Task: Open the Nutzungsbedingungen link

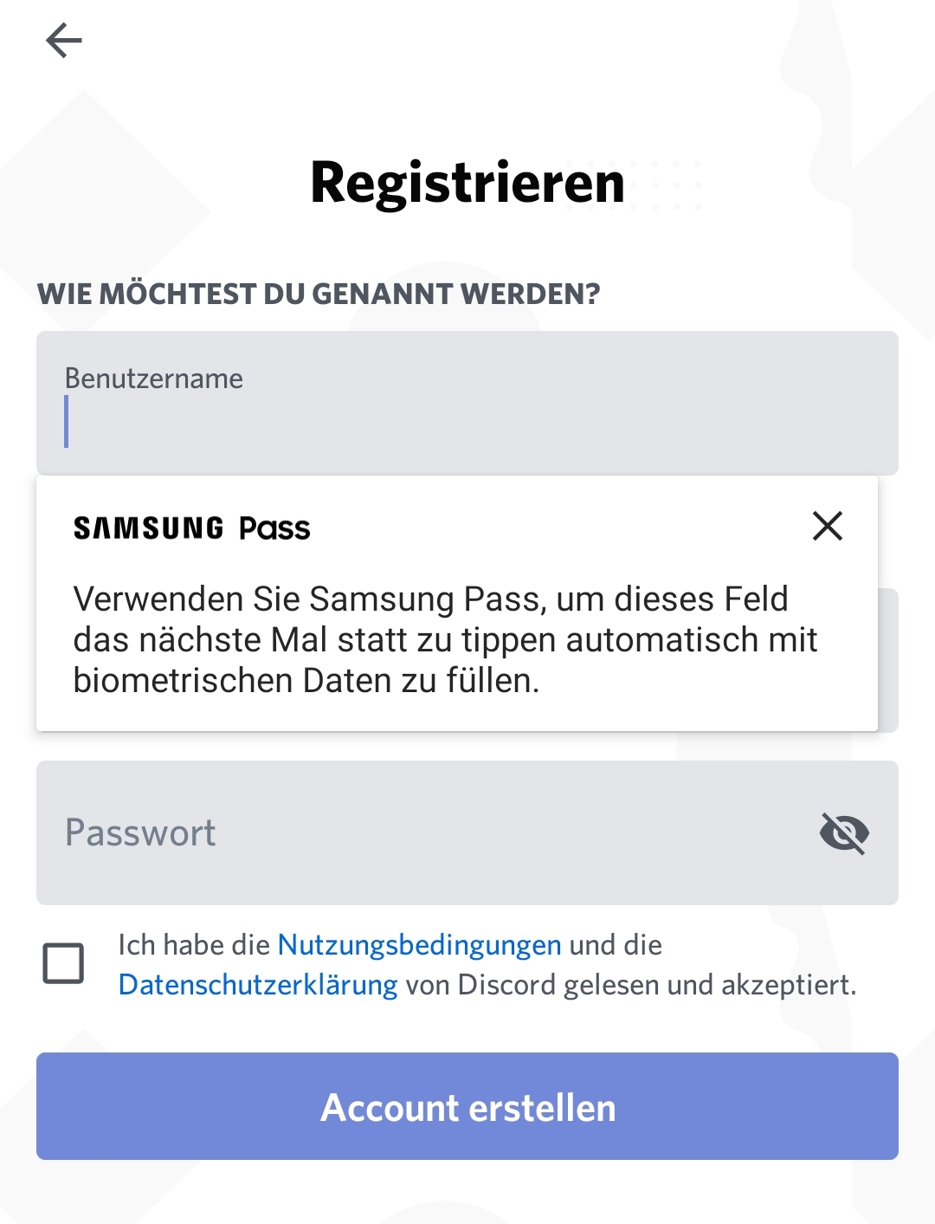Action: [419, 944]
